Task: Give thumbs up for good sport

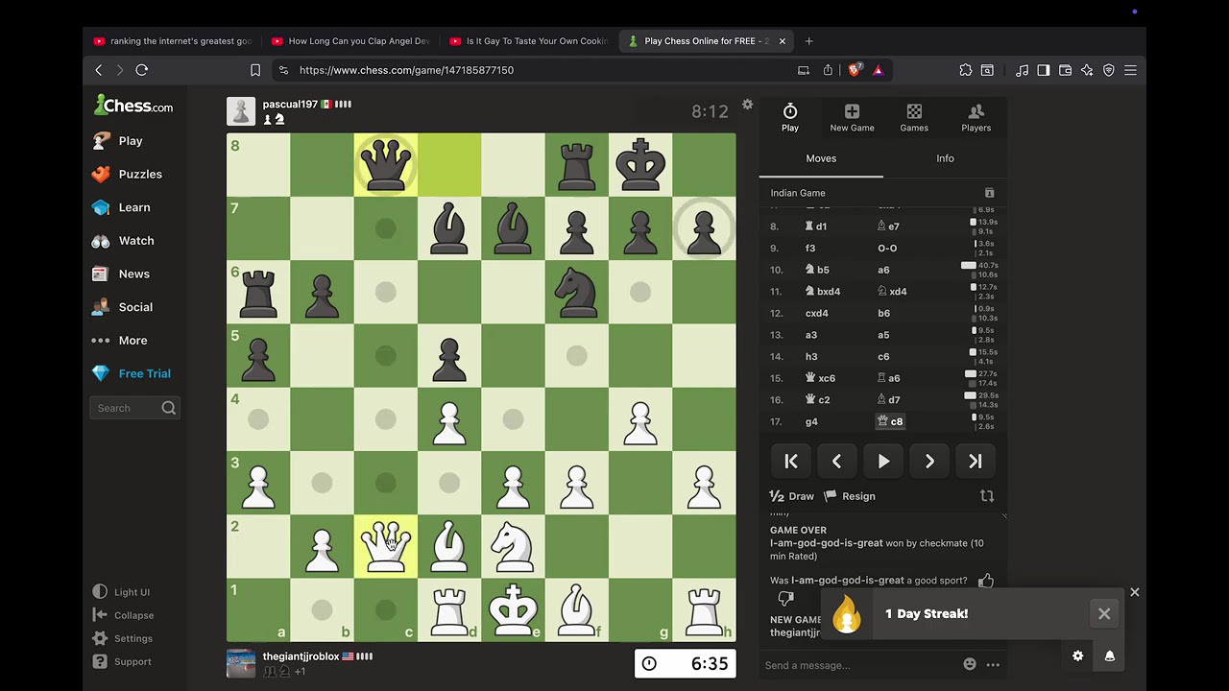Action: [x=985, y=581]
